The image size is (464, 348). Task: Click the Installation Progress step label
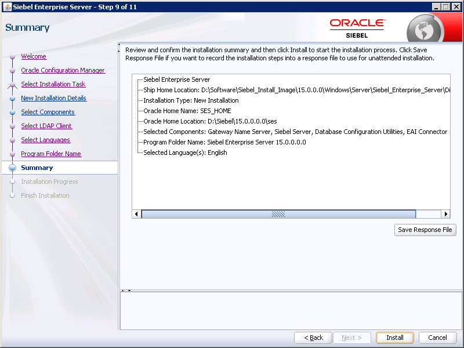49,182
